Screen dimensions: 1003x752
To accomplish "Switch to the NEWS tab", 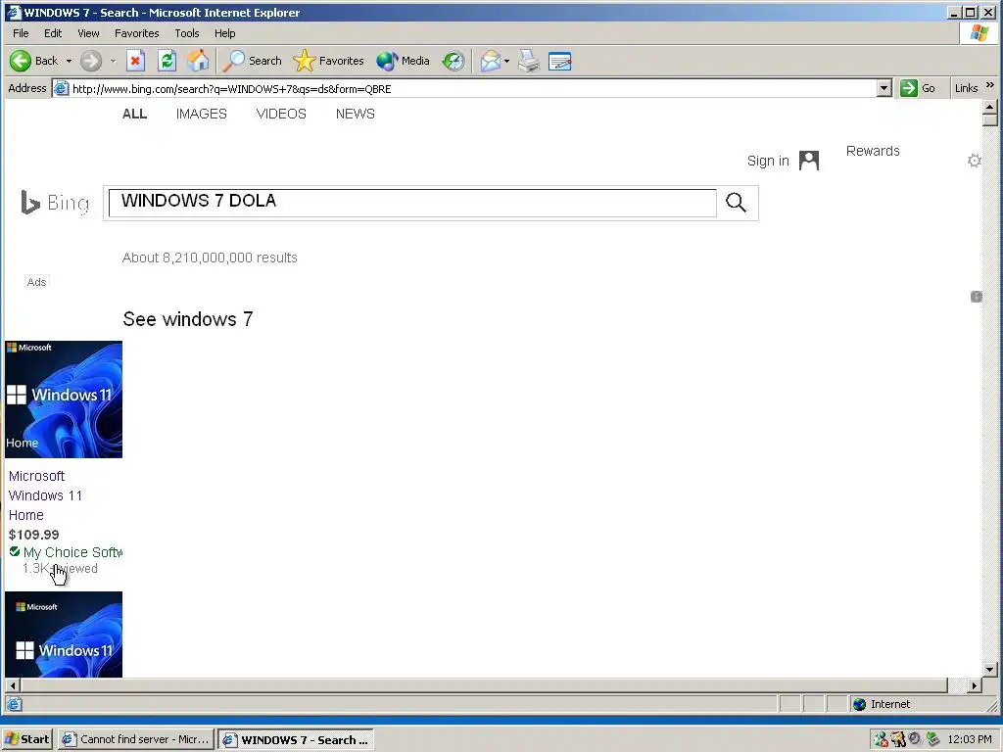I will pos(355,114).
